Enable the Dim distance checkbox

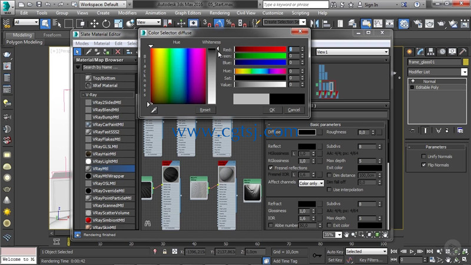pos(329,175)
